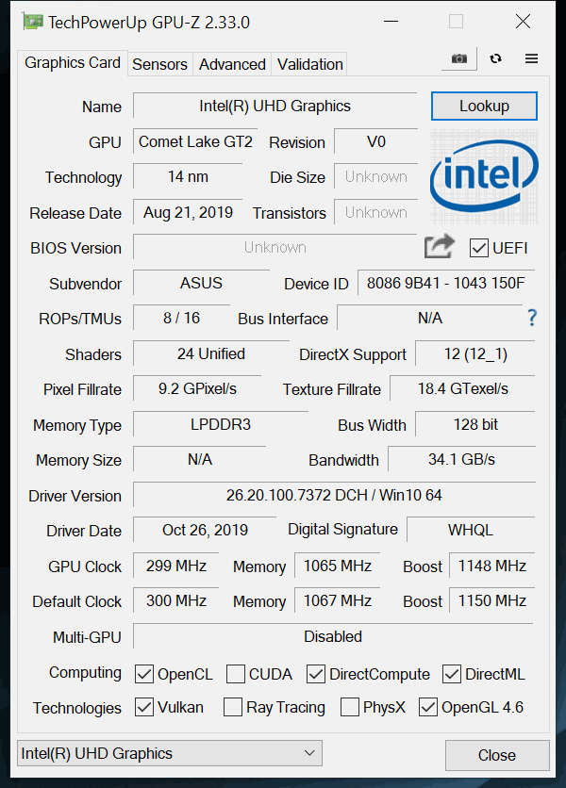Click the Intel vendor logo
566x788 pixels.
(484, 175)
